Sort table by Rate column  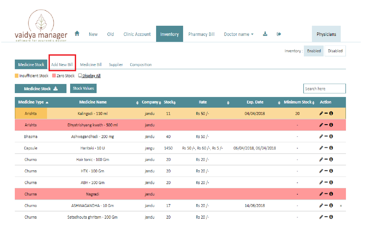tap(203, 102)
